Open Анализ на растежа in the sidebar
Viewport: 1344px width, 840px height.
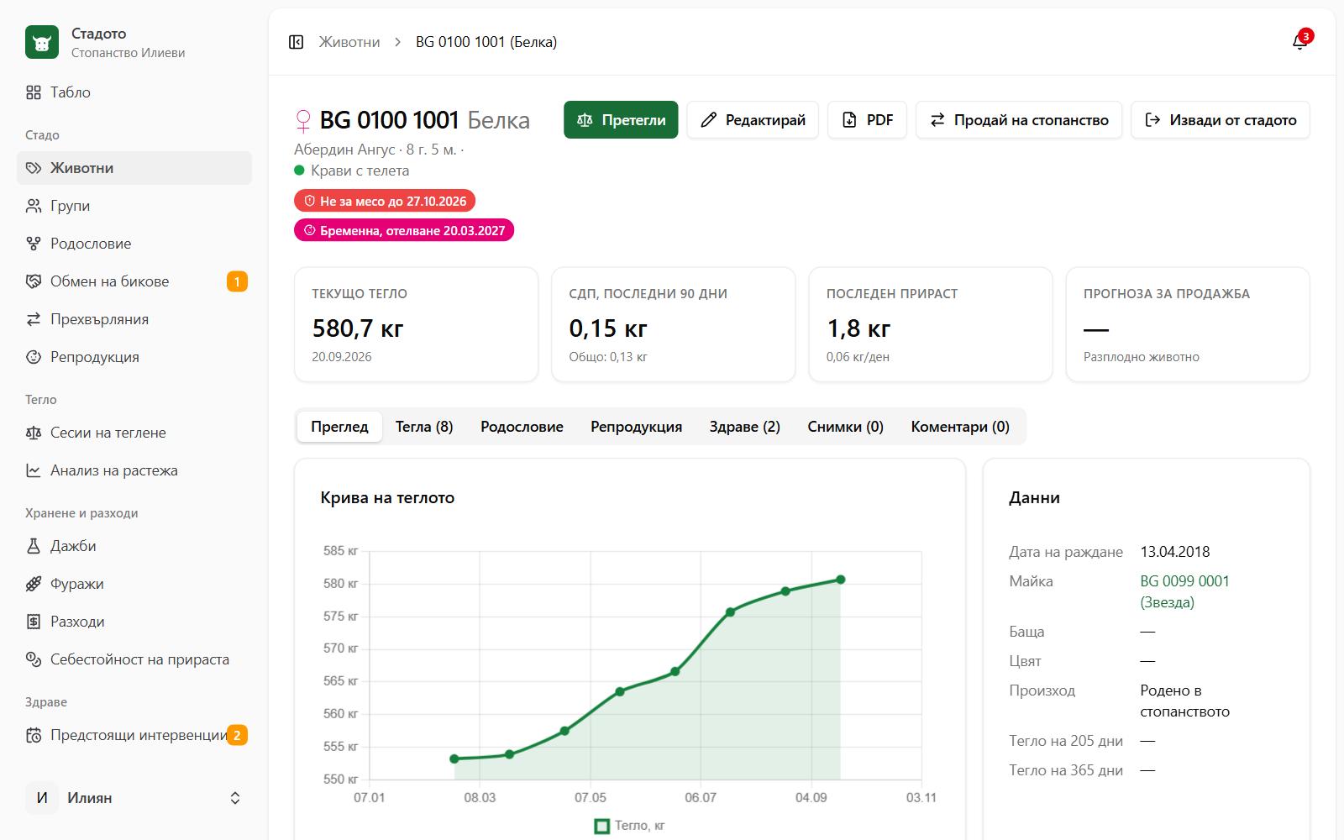pyautogui.click(x=134, y=470)
